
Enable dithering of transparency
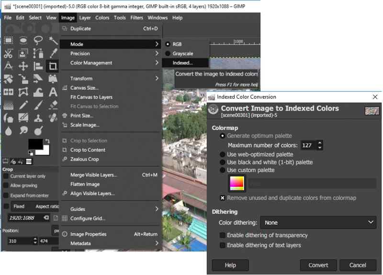click(223, 236)
